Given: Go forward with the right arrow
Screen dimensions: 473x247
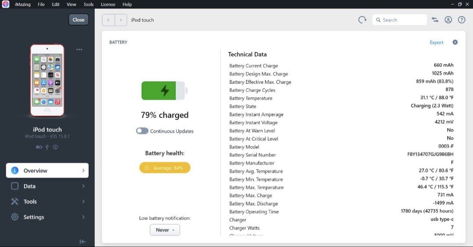Looking at the screenshot, I should (121, 20).
